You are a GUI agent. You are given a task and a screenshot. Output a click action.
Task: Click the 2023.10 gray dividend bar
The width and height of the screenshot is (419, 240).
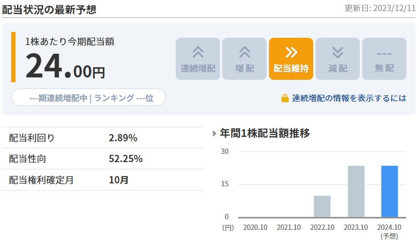tap(356, 191)
